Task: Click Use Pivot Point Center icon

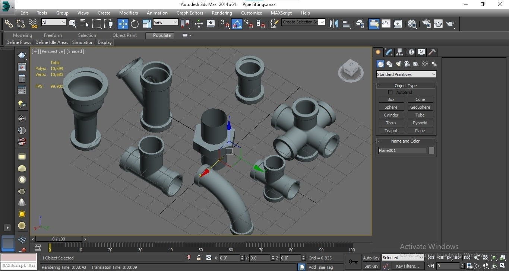Action: 185,23
